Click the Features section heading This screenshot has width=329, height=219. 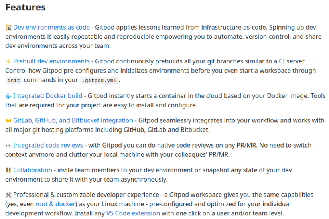26,7
